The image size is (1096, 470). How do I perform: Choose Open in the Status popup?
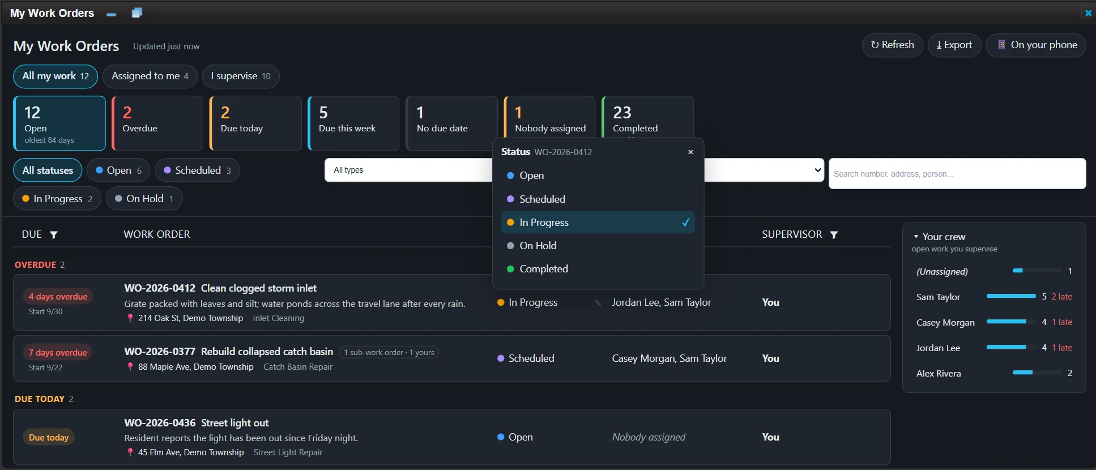point(598,176)
